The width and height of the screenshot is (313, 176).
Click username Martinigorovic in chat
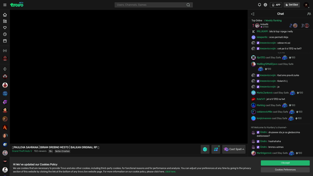click(x=264, y=153)
